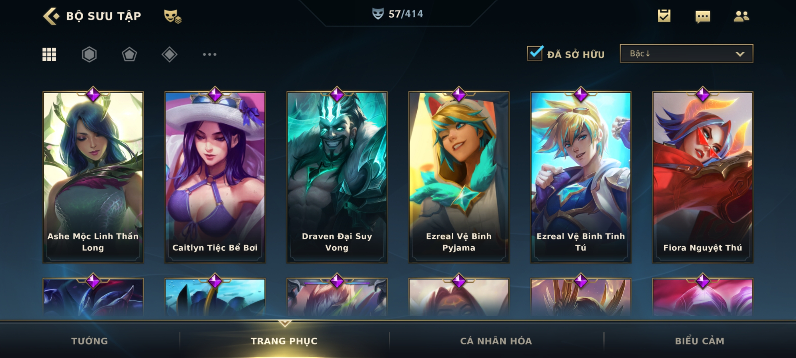Open the theater masks skin shop icon
Image resolution: width=796 pixels, height=358 pixels.
pyautogui.click(x=172, y=16)
